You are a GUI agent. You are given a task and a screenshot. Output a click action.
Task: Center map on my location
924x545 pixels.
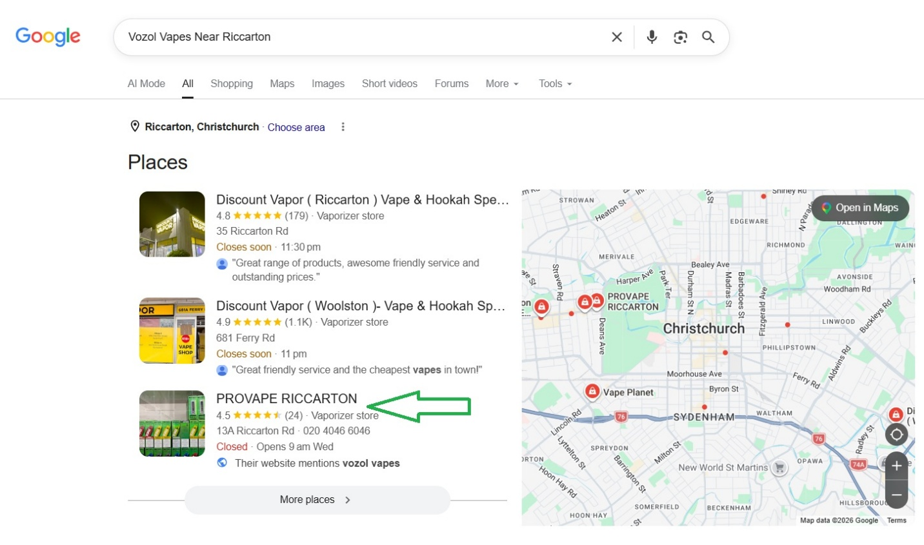coord(896,434)
